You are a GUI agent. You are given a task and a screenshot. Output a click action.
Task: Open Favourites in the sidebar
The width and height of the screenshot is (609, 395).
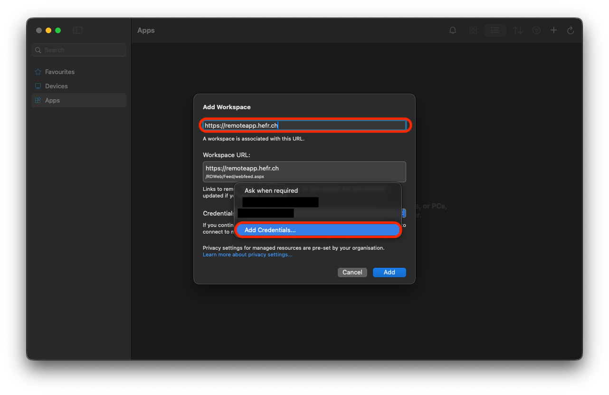(x=59, y=72)
